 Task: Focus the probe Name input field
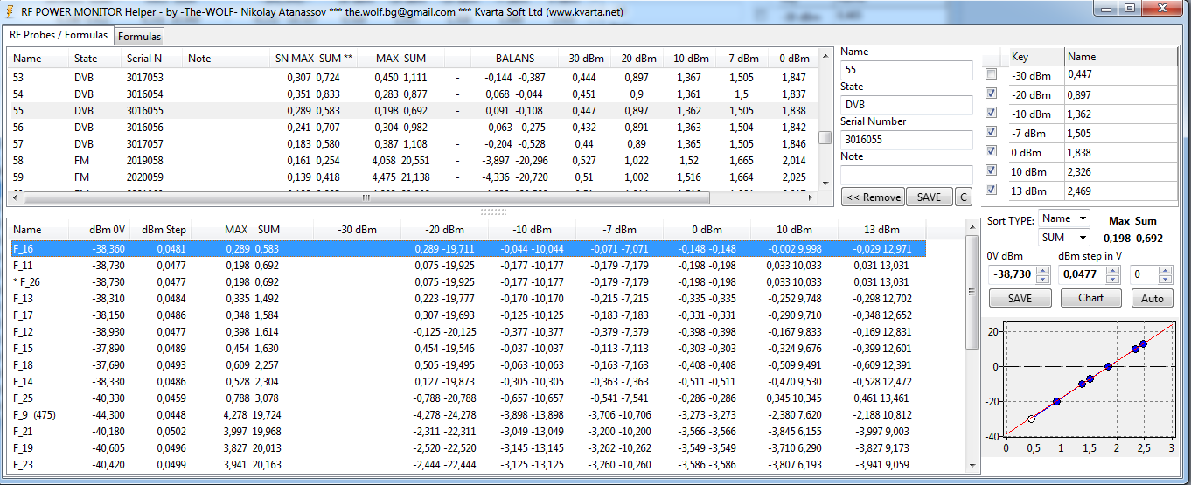[906, 70]
